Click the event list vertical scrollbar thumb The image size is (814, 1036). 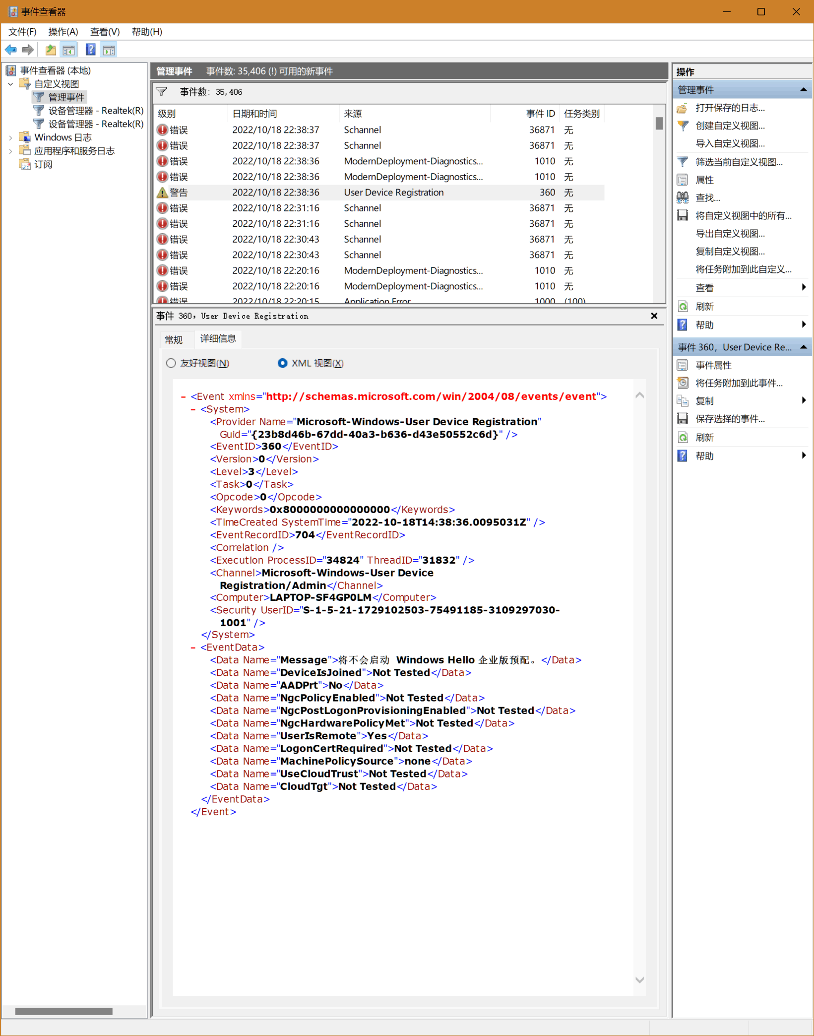pyautogui.click(x=659, y=123)
